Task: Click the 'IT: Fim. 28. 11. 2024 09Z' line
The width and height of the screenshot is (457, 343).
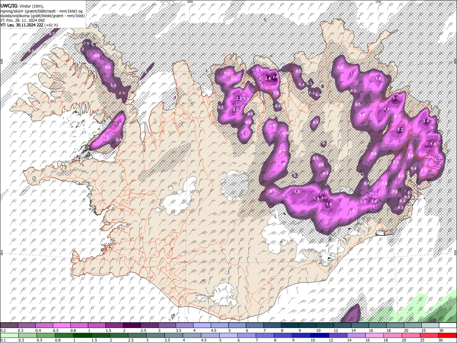Action: (22, 20)
